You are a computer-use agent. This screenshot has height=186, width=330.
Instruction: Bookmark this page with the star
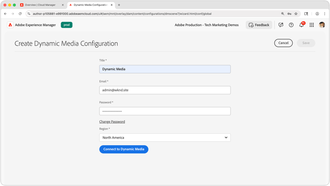point(296,14)
